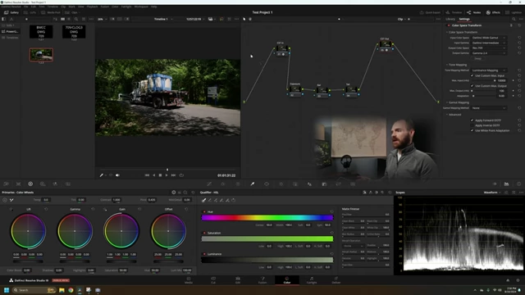525x295 pixels.
Task: Toggle the Luminance qualifier enable dot
Action: tap(204, 254)
